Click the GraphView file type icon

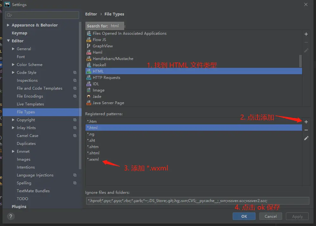click(89, 46)
